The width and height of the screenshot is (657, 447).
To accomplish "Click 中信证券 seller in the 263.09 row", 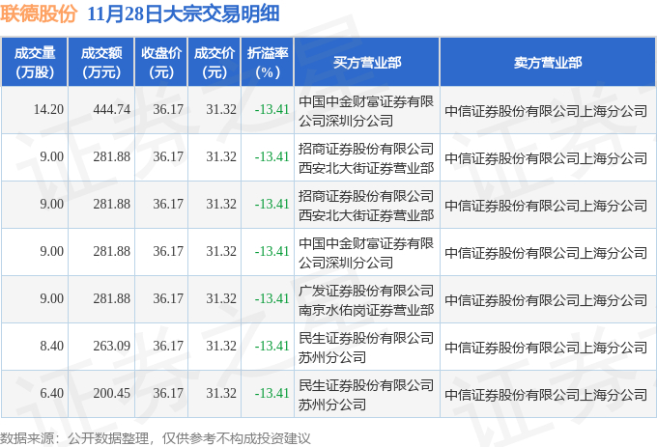I will [546, 348].
